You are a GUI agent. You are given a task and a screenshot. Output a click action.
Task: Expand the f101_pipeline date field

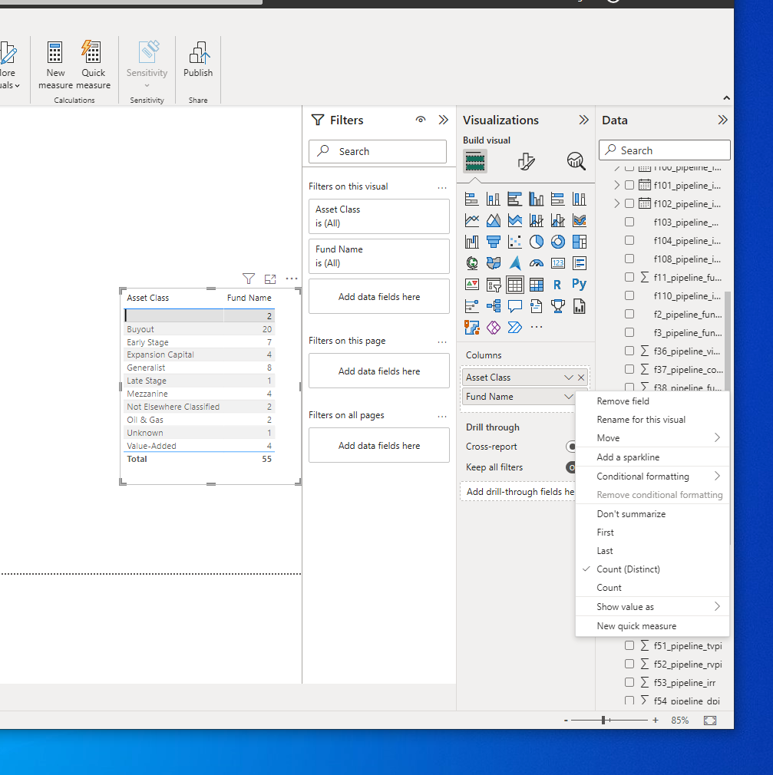point(617,186)
